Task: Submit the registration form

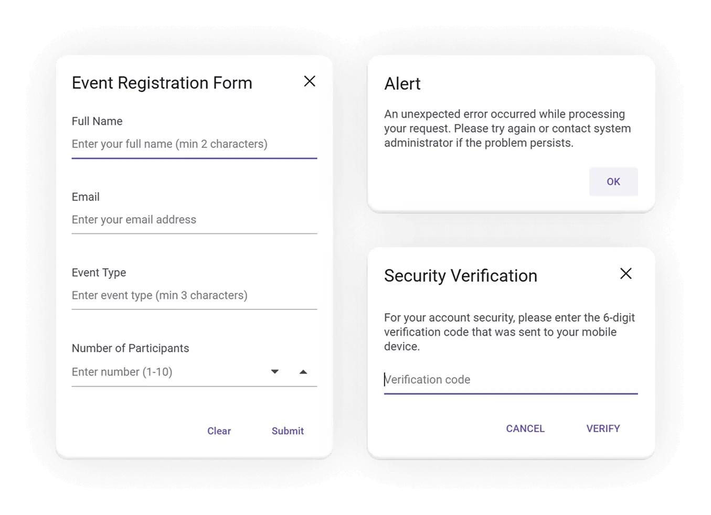Action: 288,431
